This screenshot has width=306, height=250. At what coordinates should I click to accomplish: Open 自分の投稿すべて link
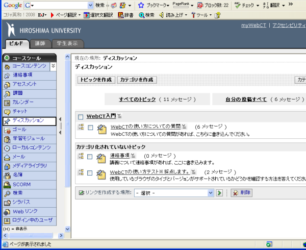point(246,99)
